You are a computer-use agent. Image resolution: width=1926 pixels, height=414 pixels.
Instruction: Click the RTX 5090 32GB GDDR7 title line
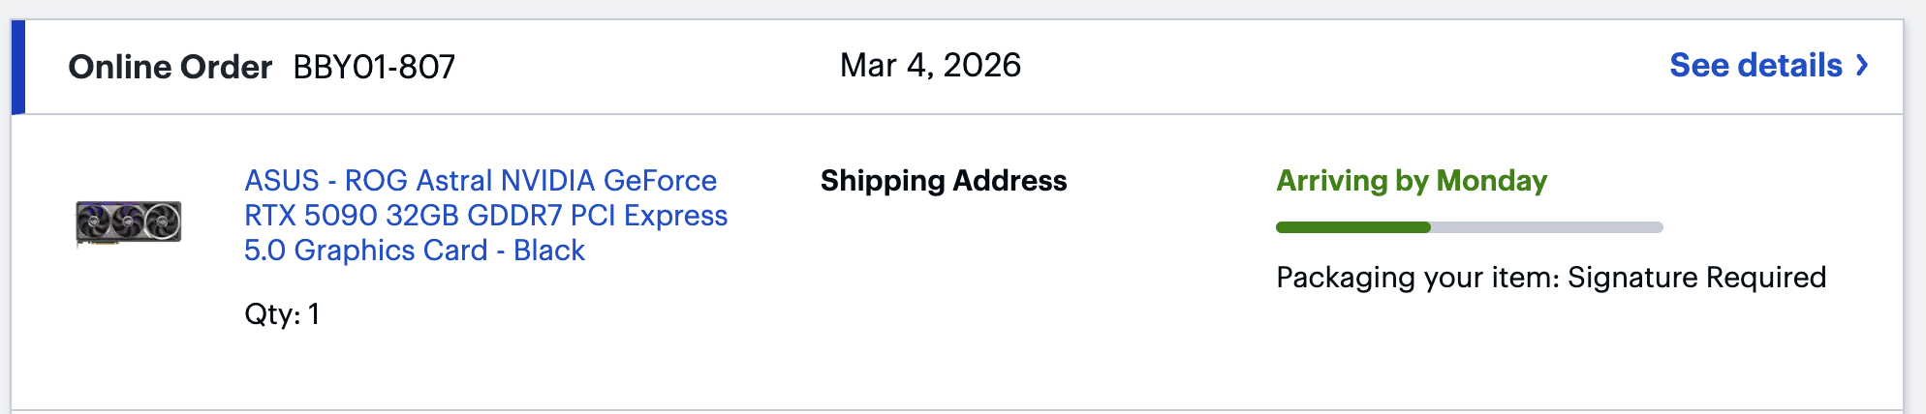[485, 216]
